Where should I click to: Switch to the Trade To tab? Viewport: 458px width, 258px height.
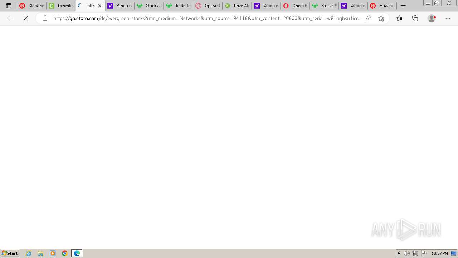(179, 6)
